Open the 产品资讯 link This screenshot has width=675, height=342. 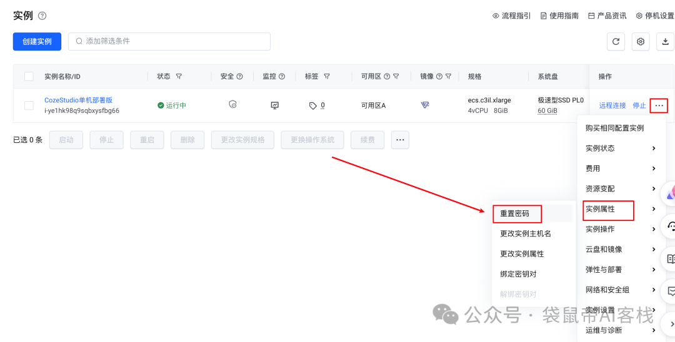tap(607, 16)
